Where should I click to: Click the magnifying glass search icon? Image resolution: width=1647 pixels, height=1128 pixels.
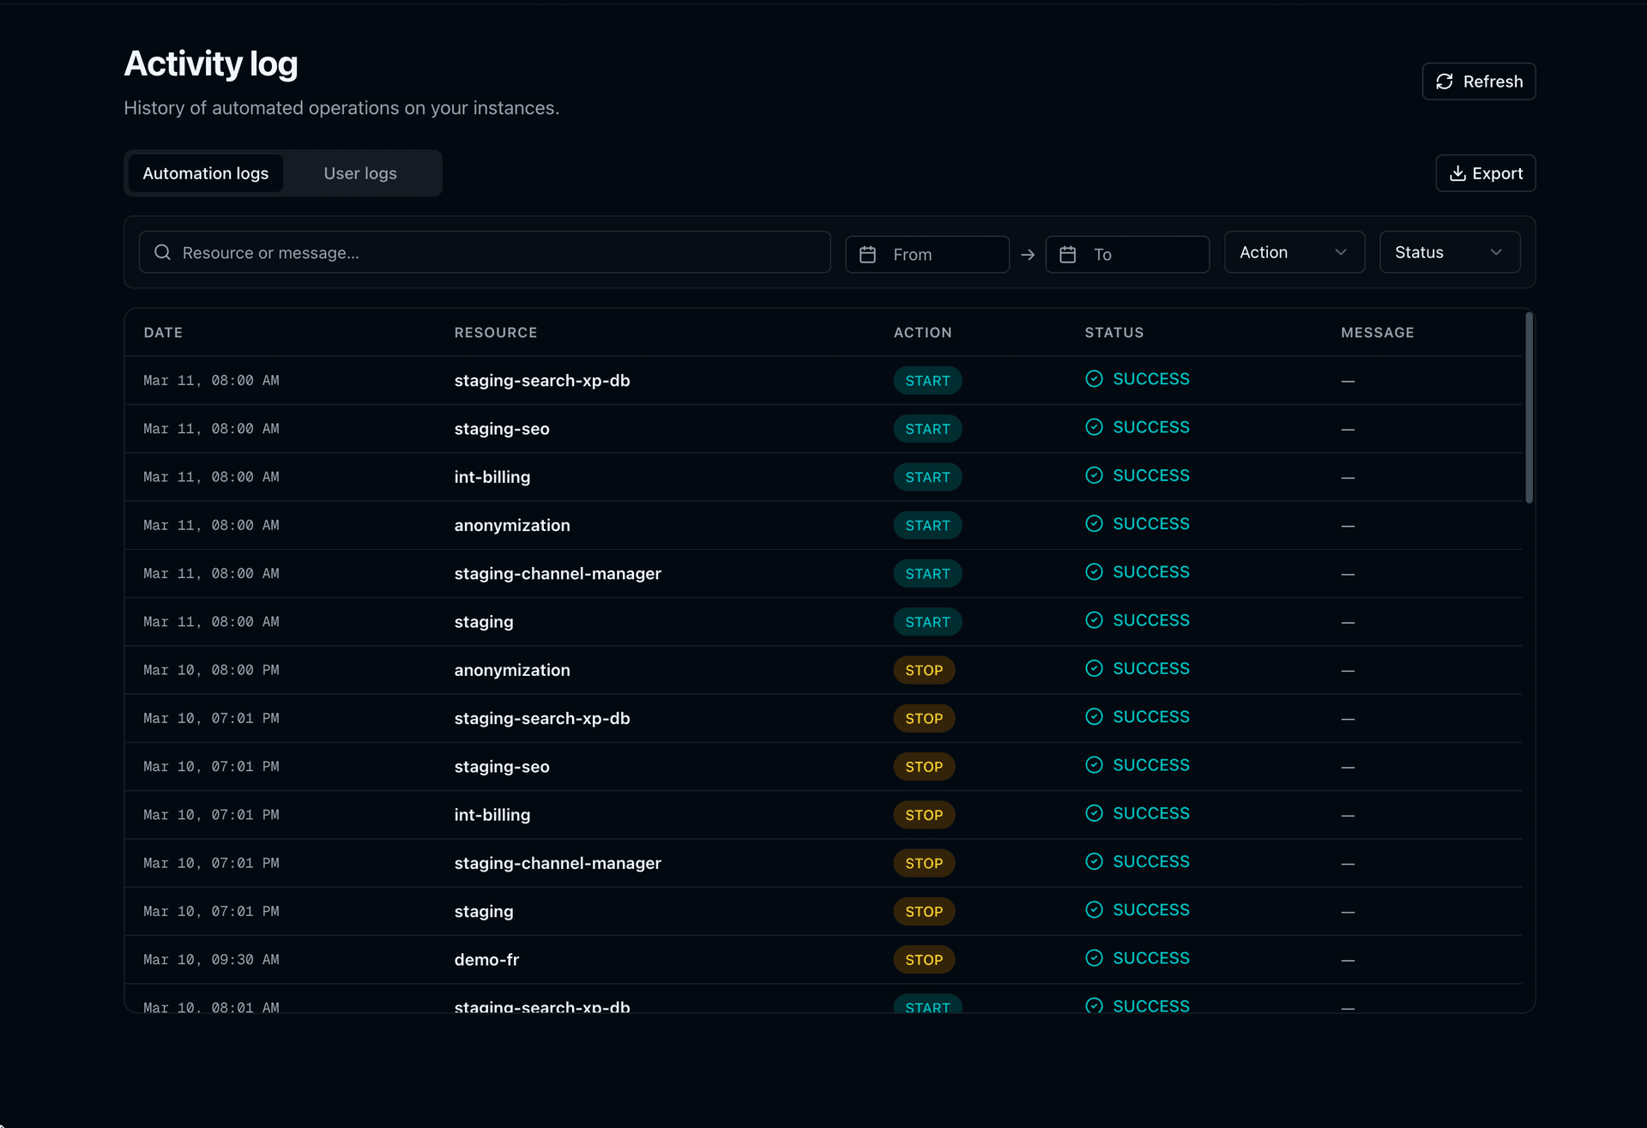[162, 252]
